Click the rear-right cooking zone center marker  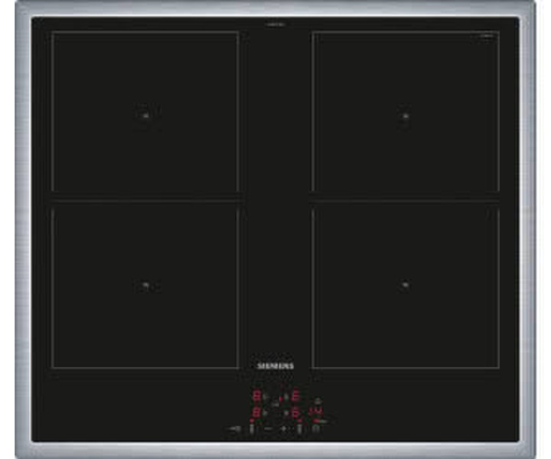tap(406, 116)
